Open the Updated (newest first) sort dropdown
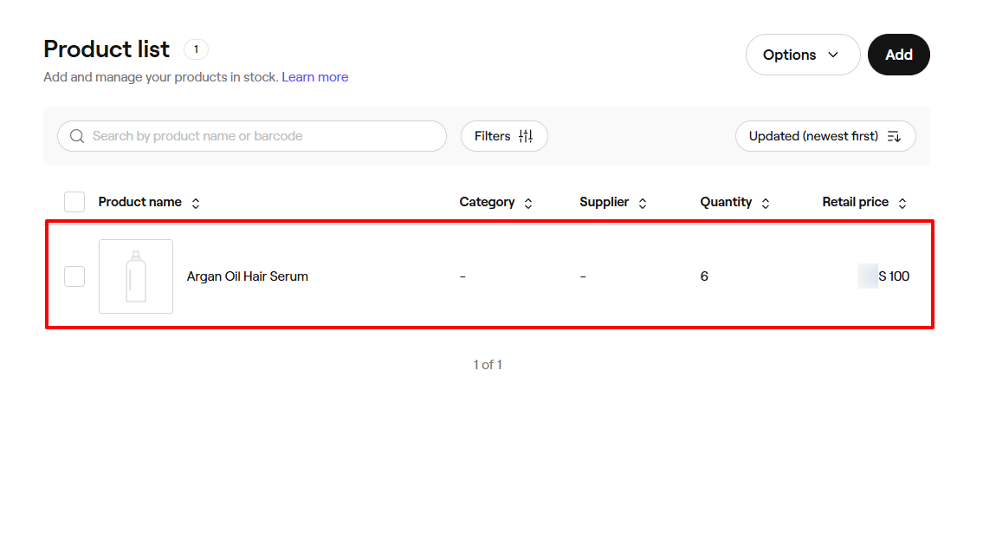This screenshot has height=546, width=983. (x=825, y=136)
